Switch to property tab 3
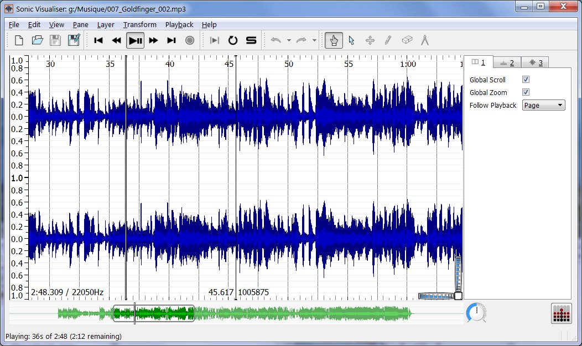The height and width of the screenshot is (346, 582). pyautogui.click(x=535, y=62)
